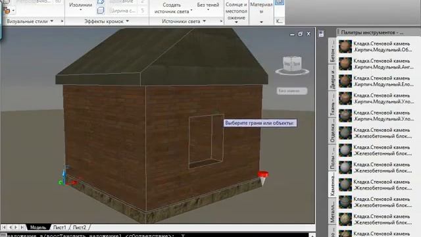This screenshot has height=237, width=421.
Task: Minimize the drawing viewport window
Action: [x=292, y=34]
